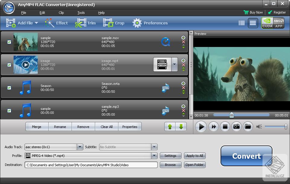
Task: Expand the output format dropdown for iceage.mp4
Action: [x=174, y=64]
